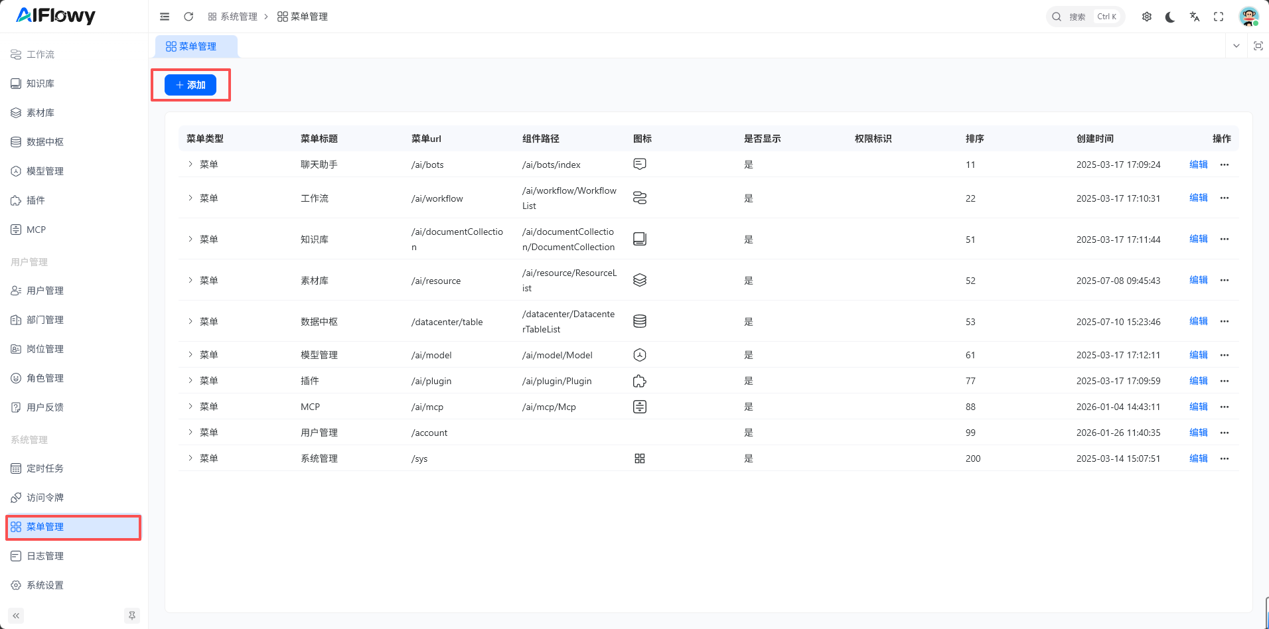The height and width of the screenshot is (629, 1269).
Task: Click 编辑 for the 知识库 row
Action: (x=1198, y=239)
